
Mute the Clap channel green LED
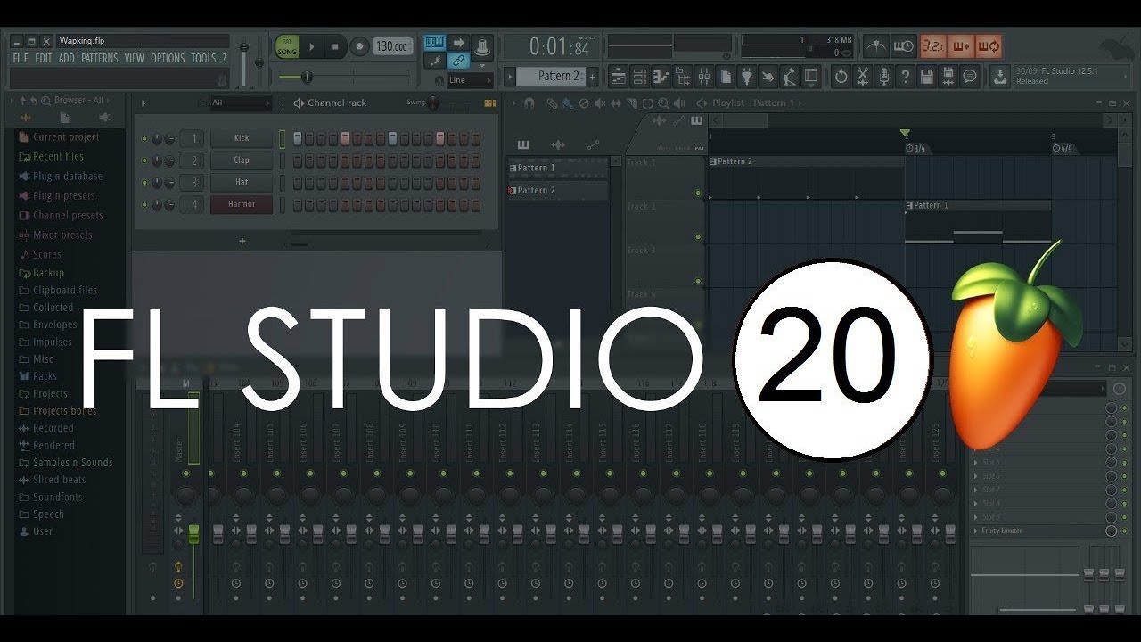click(x=144, y=160)
